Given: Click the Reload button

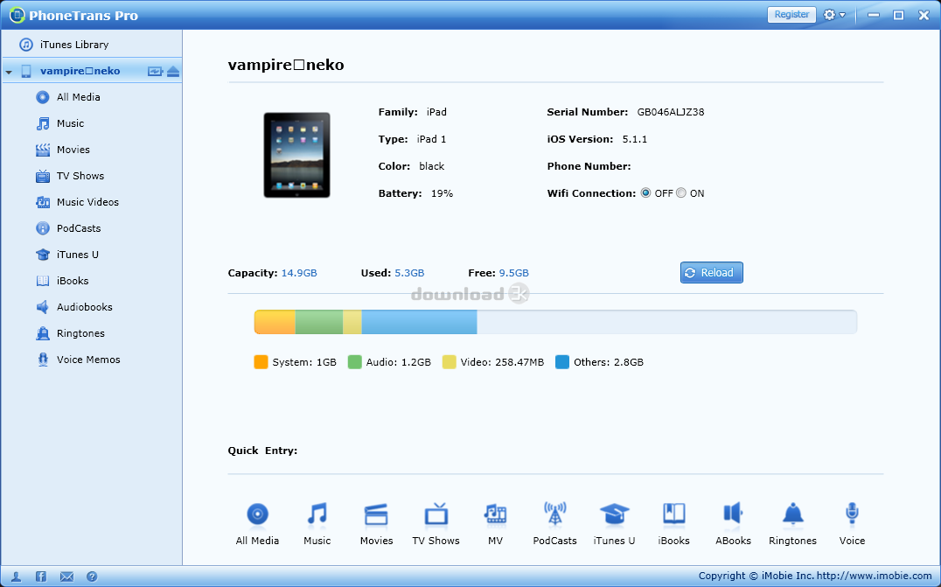Looking at the screenshot, I should (711, 272).
